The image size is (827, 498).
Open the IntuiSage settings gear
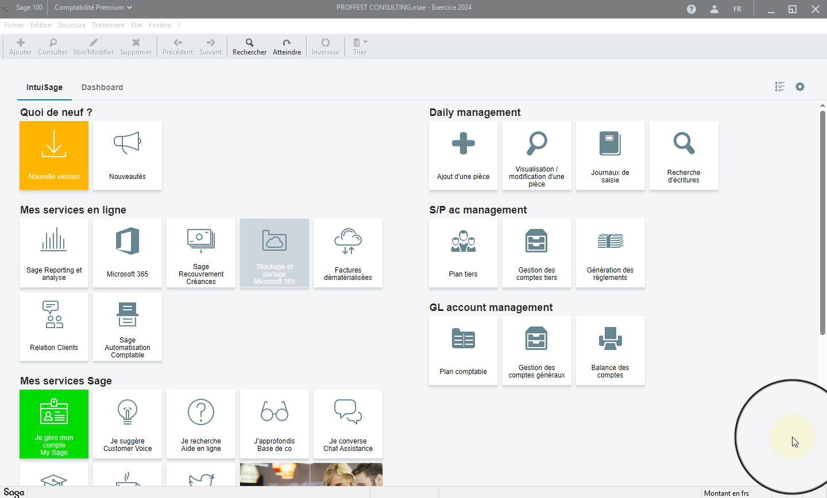pos(800,87)
